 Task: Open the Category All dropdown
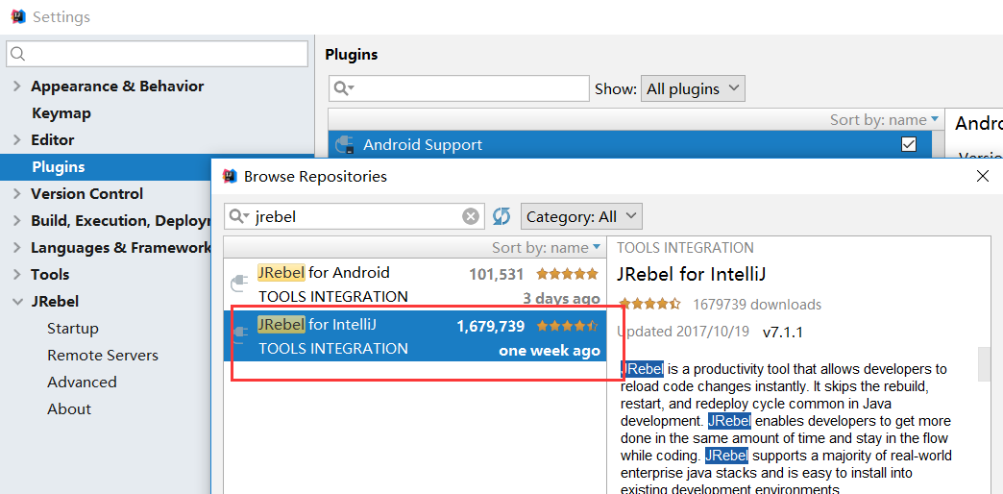(x=581, y=216)
